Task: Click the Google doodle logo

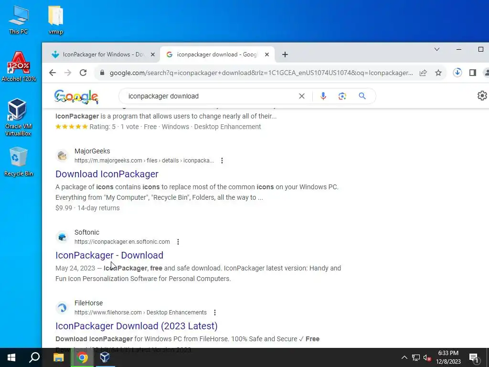Action: point(76,96)
